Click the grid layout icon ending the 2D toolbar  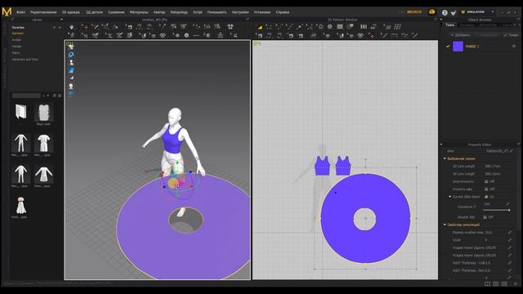(x=397, y=27)
